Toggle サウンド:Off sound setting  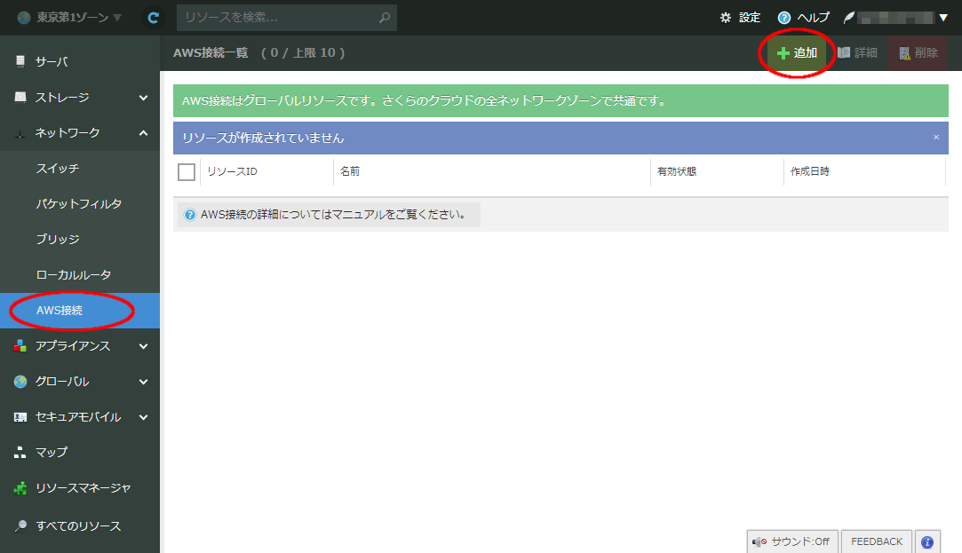click(791, 541)
